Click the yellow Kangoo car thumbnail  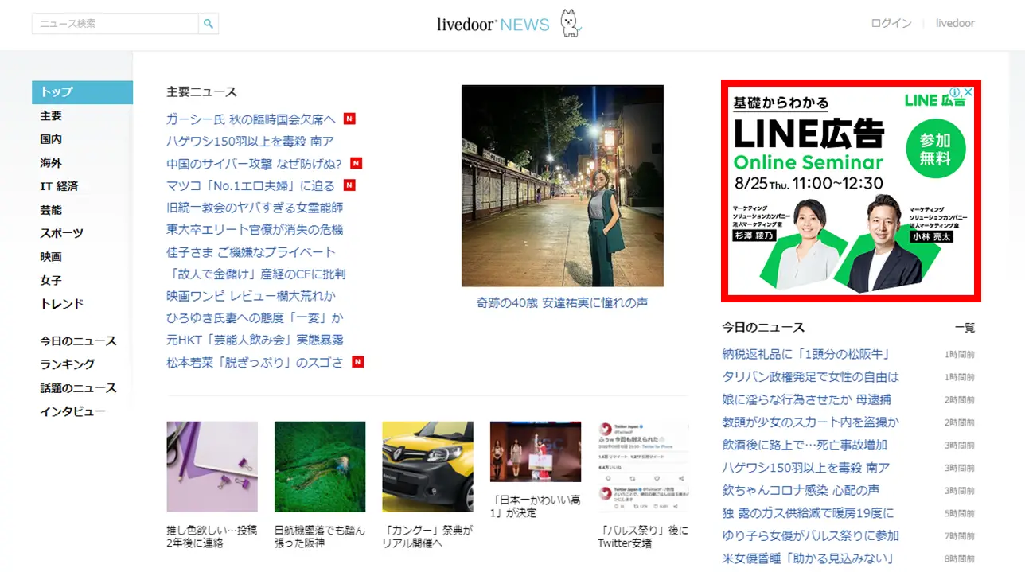tap(427, 467)
